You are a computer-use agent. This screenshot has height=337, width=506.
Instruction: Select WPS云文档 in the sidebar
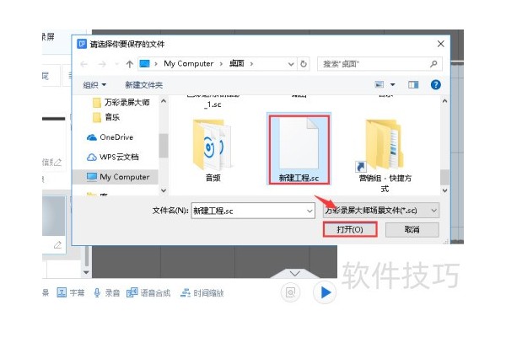point(113,157)
